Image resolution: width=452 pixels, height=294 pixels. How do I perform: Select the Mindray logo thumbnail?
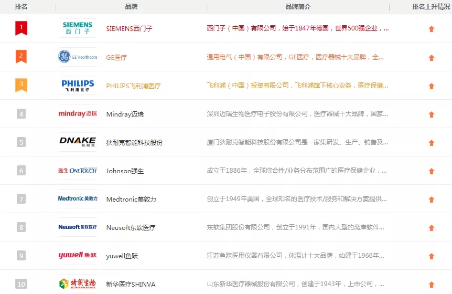coord(78,114)
